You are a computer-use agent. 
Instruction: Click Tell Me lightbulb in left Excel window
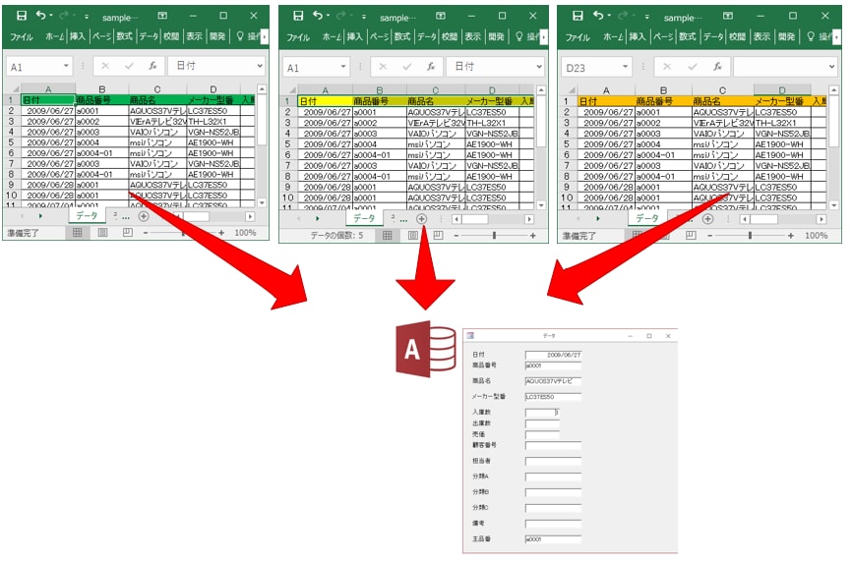240,35
